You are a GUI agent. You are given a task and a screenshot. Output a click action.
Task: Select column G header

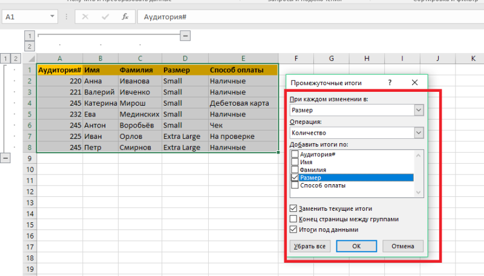(x=331, y=58)
